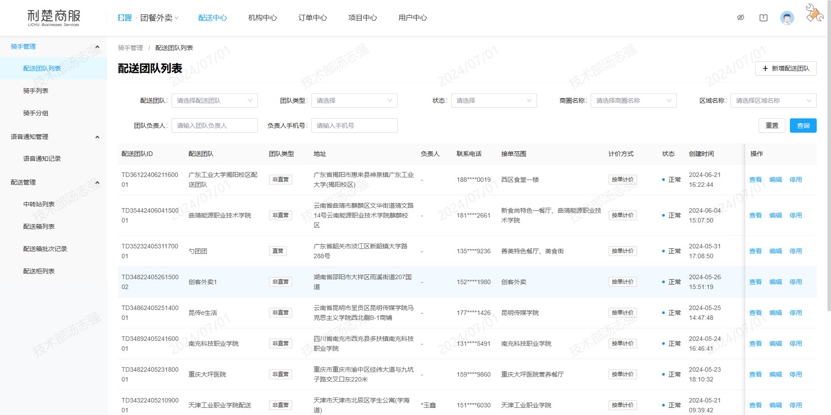Edit the 曲靖能源职业技术学院 row

click(776, 215)
